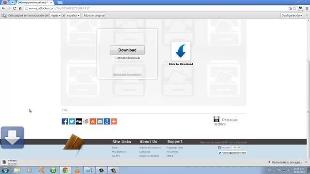Click the large download overlay arrow icon
Image resolution: width=310 pixels, height=174 pixels.
[12, 137]
